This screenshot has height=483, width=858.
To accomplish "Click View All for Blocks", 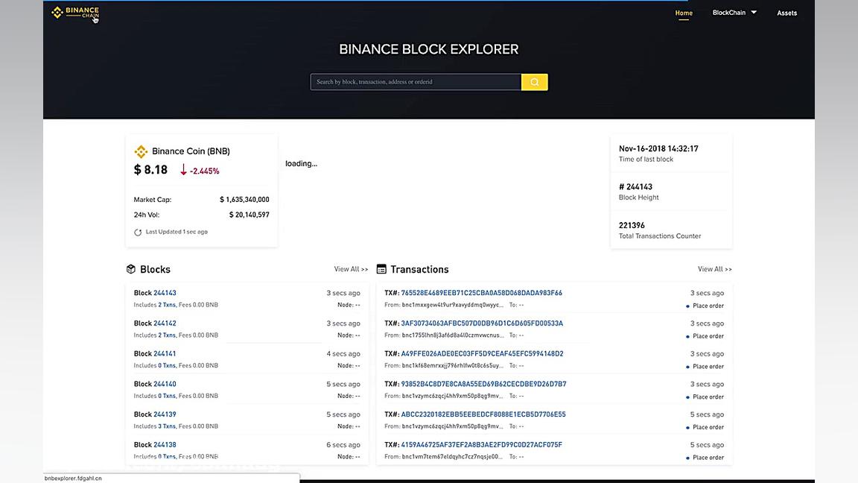I will pos(351,269).
